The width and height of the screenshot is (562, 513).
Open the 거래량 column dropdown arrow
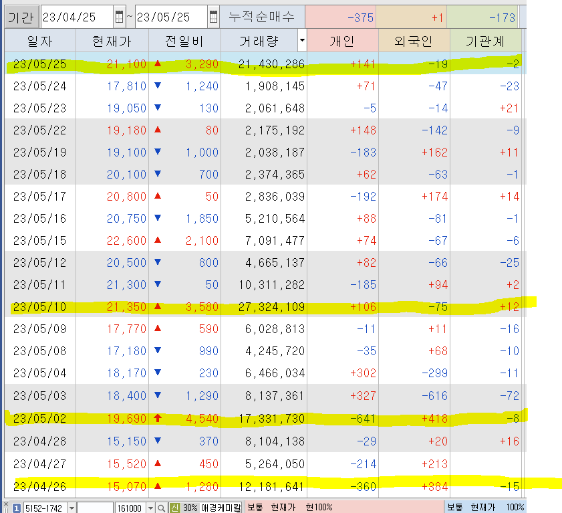tap(302, 40)
